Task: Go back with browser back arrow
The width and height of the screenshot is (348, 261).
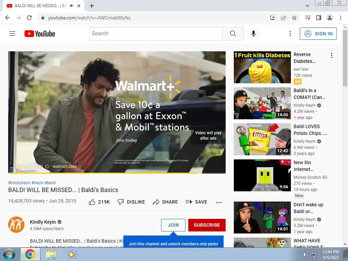Action: tap(7, 18)
